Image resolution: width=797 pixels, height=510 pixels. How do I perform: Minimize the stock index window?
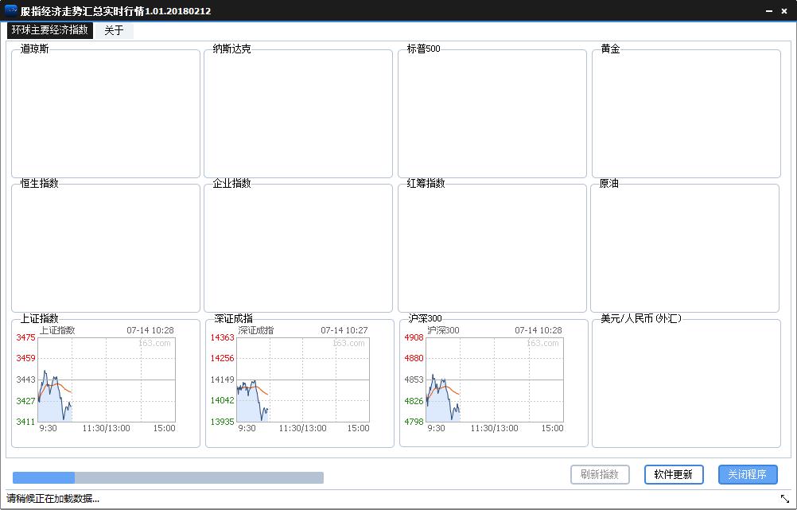coord(769,10)
